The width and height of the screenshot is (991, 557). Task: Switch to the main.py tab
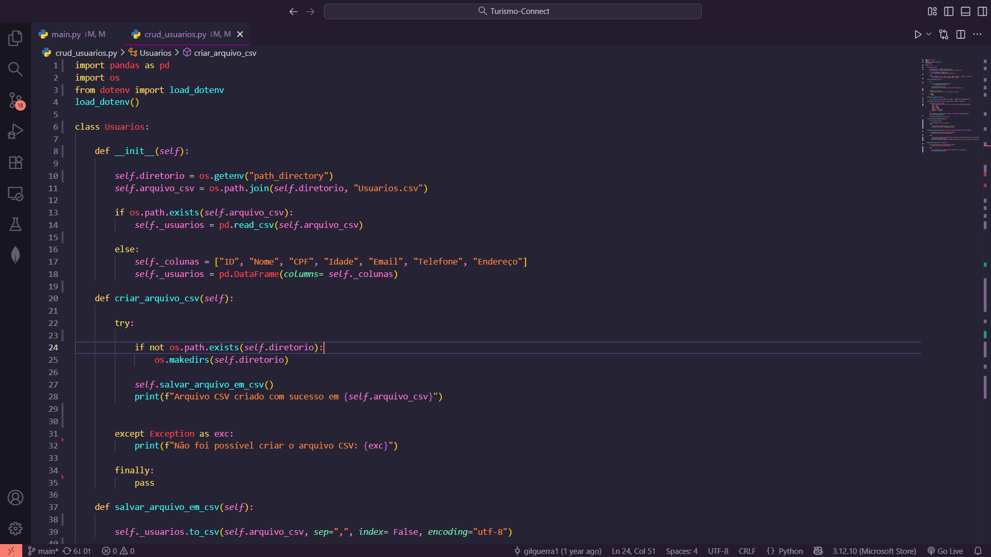pyautogui.click(x=66, y=34)
